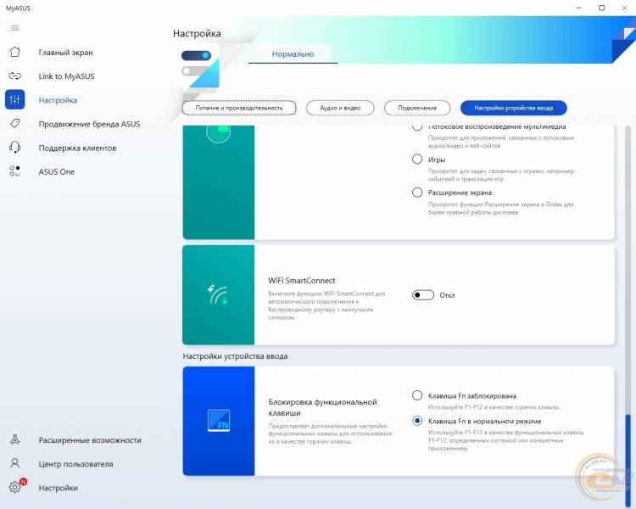Click the ASUS brand promotion tag icon
Screen dimensions: 636x509
coord(14,123)
